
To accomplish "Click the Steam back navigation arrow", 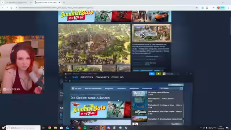I will pyautogui.click(x=66, y=77).
